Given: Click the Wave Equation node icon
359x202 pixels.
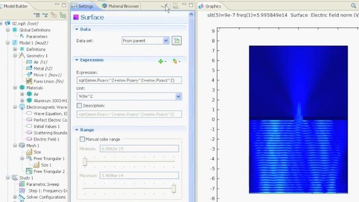Looking at the screenshot, I should click(29, 113).
